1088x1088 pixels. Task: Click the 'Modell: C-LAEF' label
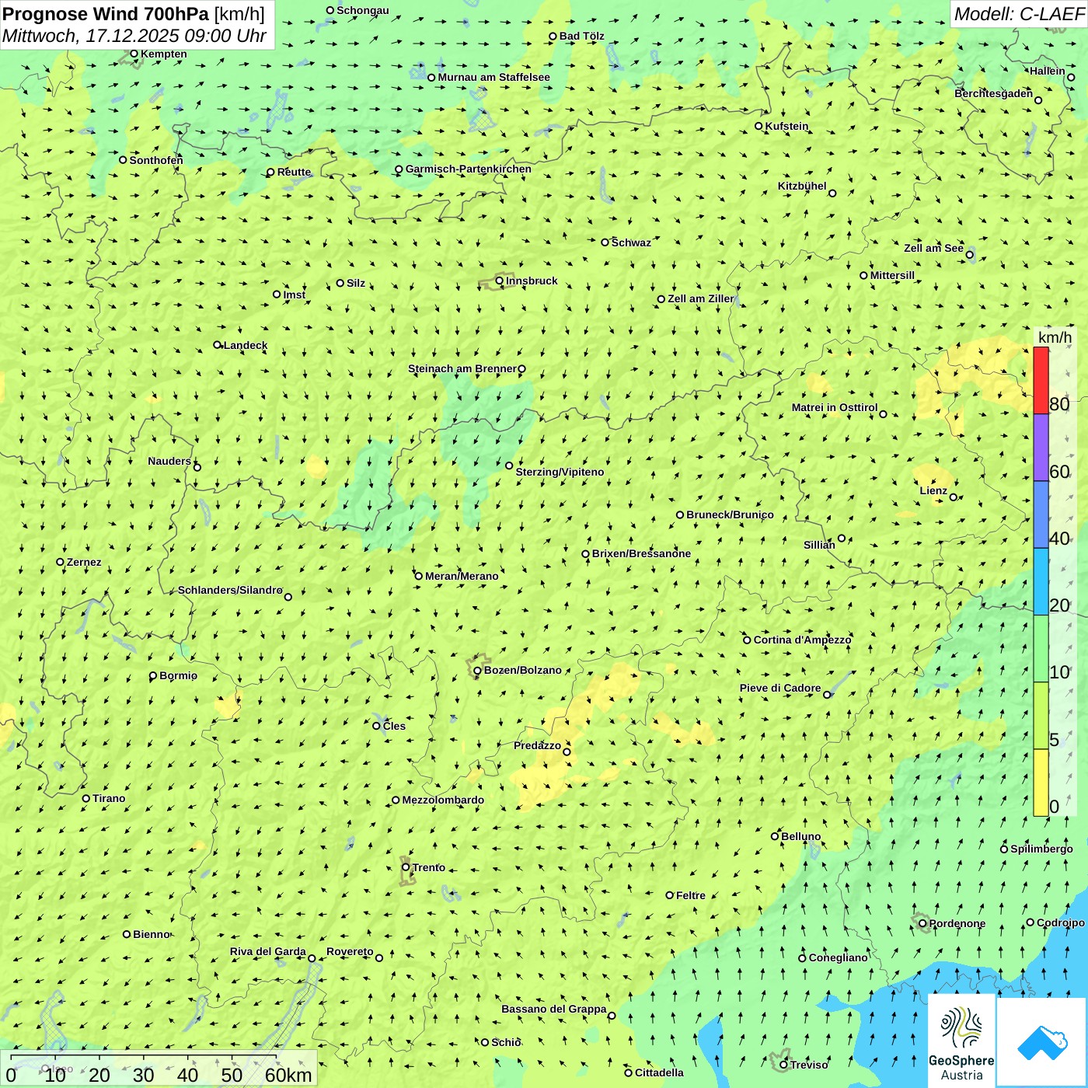1018,14
